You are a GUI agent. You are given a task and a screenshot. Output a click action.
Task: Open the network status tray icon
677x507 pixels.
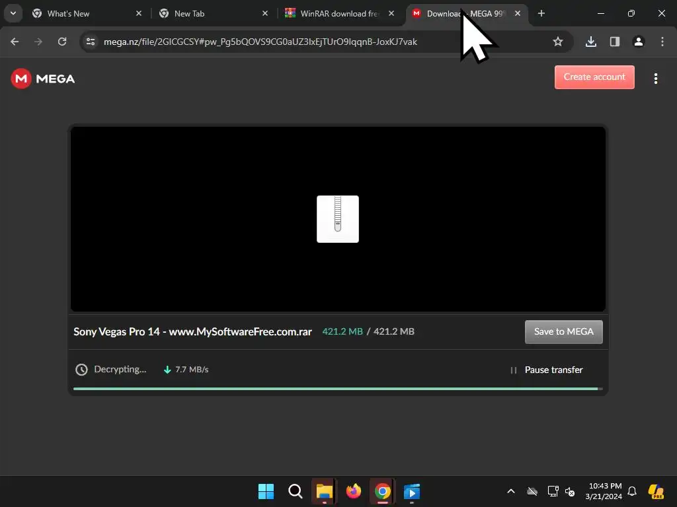pos(553,491)
